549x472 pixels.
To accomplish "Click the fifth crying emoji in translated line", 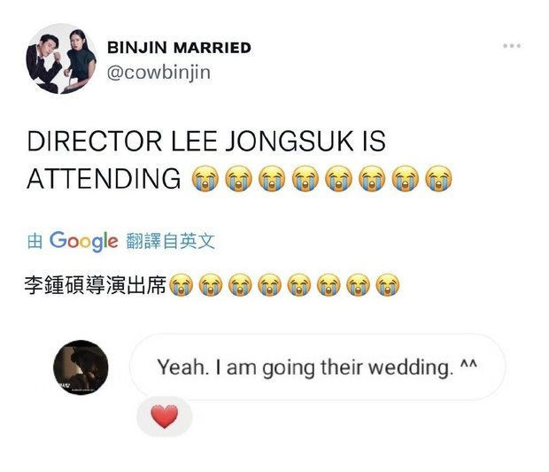I will pos(299,285).
